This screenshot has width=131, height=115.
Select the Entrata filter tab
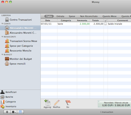coord(60,16)
